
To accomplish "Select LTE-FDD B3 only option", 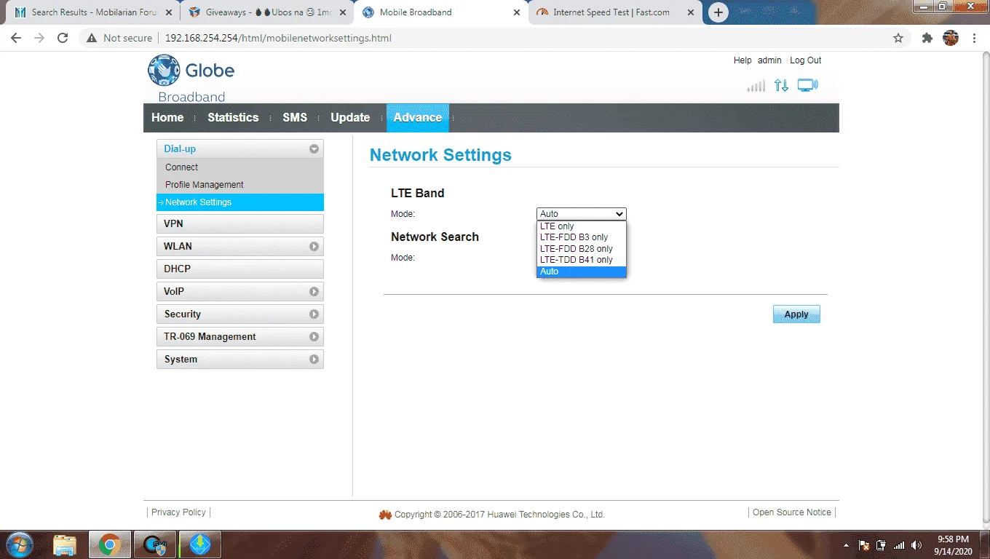I will [582, 237].
